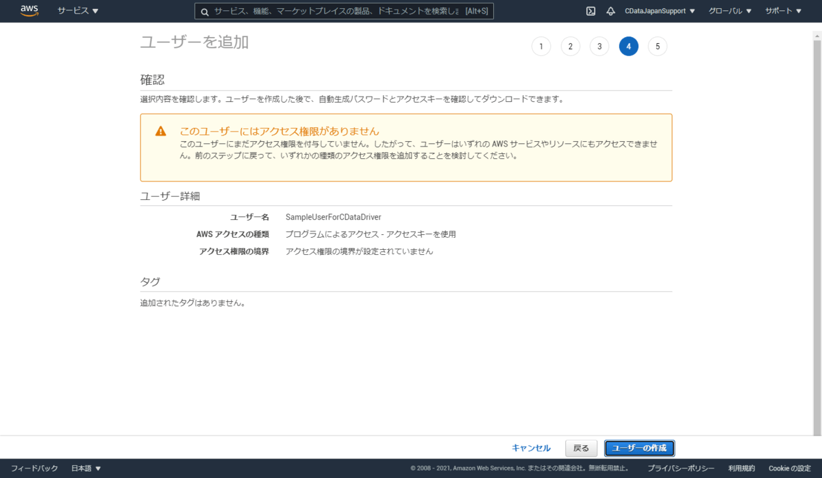Go to wizard step 3
This screenshot has width=822, height=478.
click(599, 46)
